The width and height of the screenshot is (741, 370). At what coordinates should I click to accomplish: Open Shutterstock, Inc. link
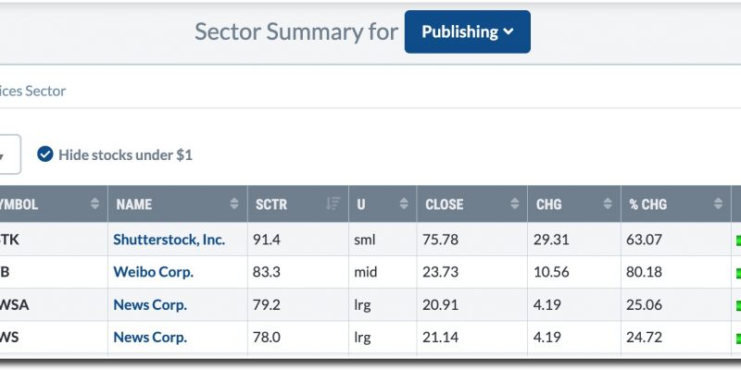click(x=170, y=240)
